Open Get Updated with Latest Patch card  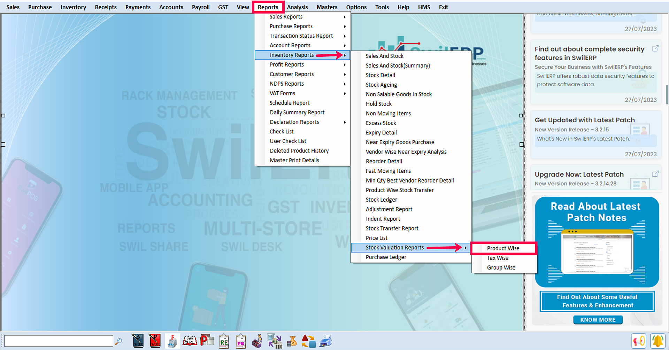(x=595, y=134)
